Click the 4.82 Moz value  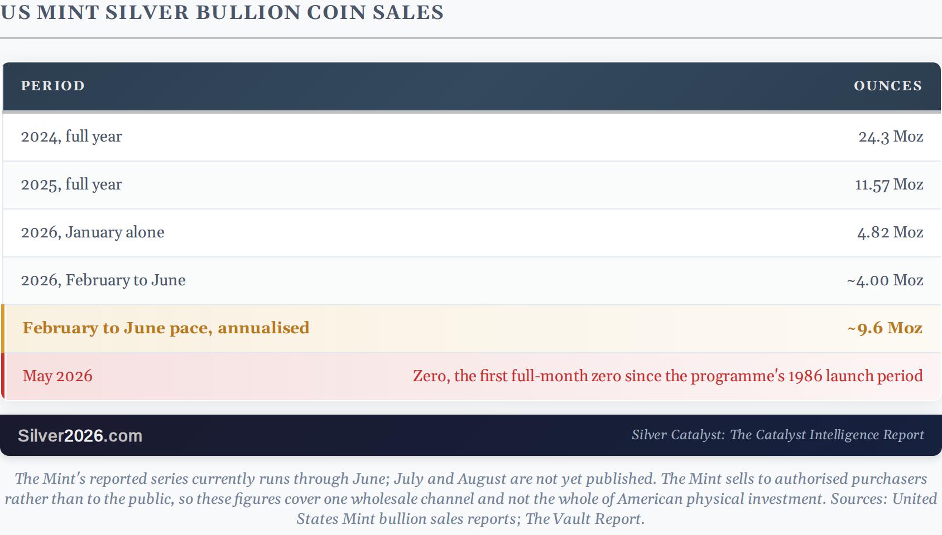click(890, 232)
